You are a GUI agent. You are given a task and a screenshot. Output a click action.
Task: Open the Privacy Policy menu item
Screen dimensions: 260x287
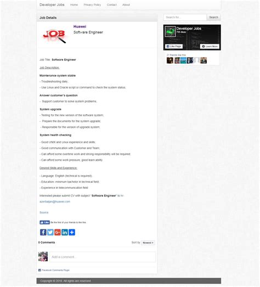coord(92,5)
